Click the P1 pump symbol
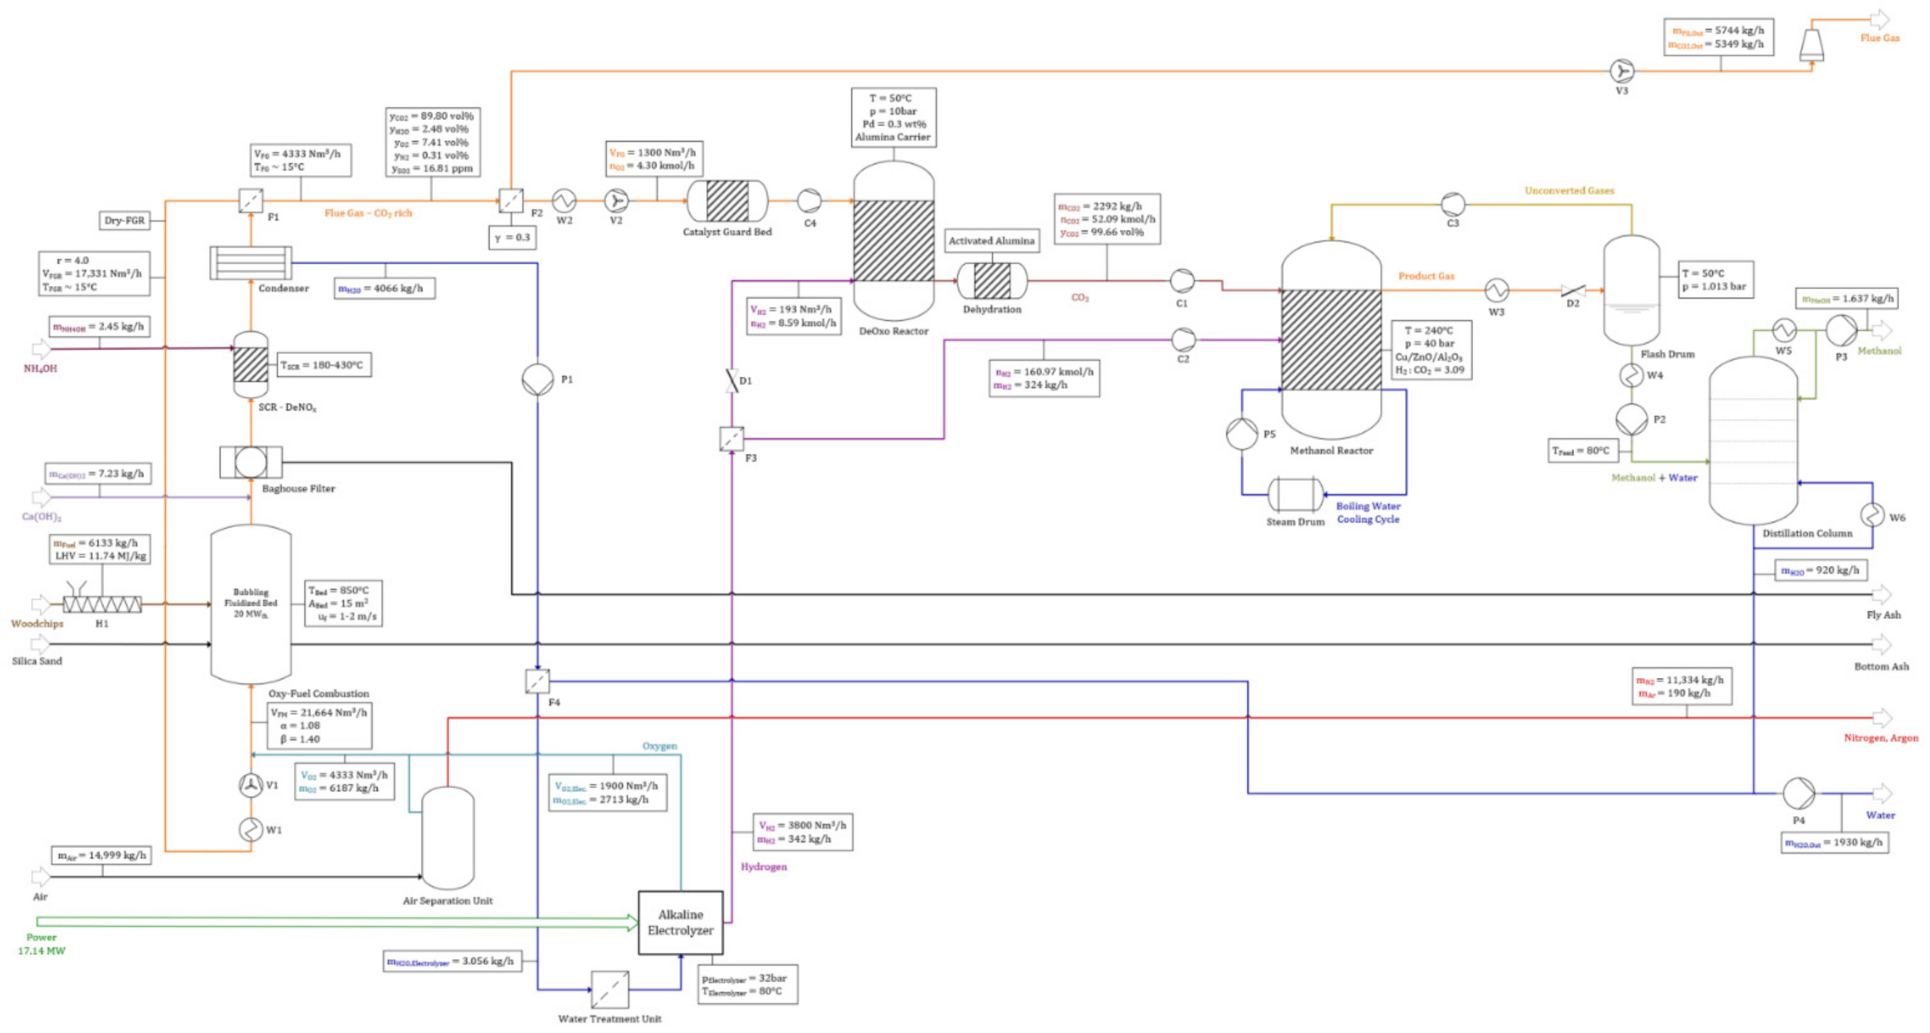 coord(537,380)
